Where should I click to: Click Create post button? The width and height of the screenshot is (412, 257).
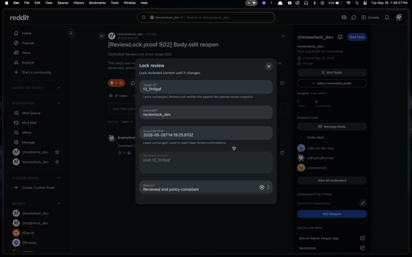(x=370, y=17)
